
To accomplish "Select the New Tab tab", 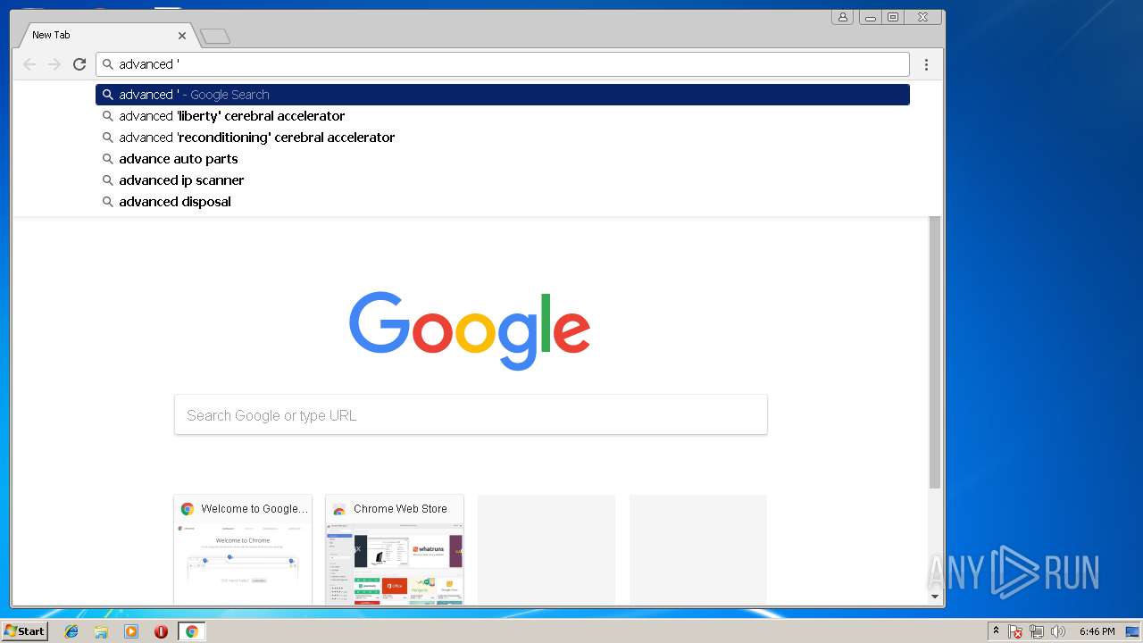I will [x=103, y=35].
